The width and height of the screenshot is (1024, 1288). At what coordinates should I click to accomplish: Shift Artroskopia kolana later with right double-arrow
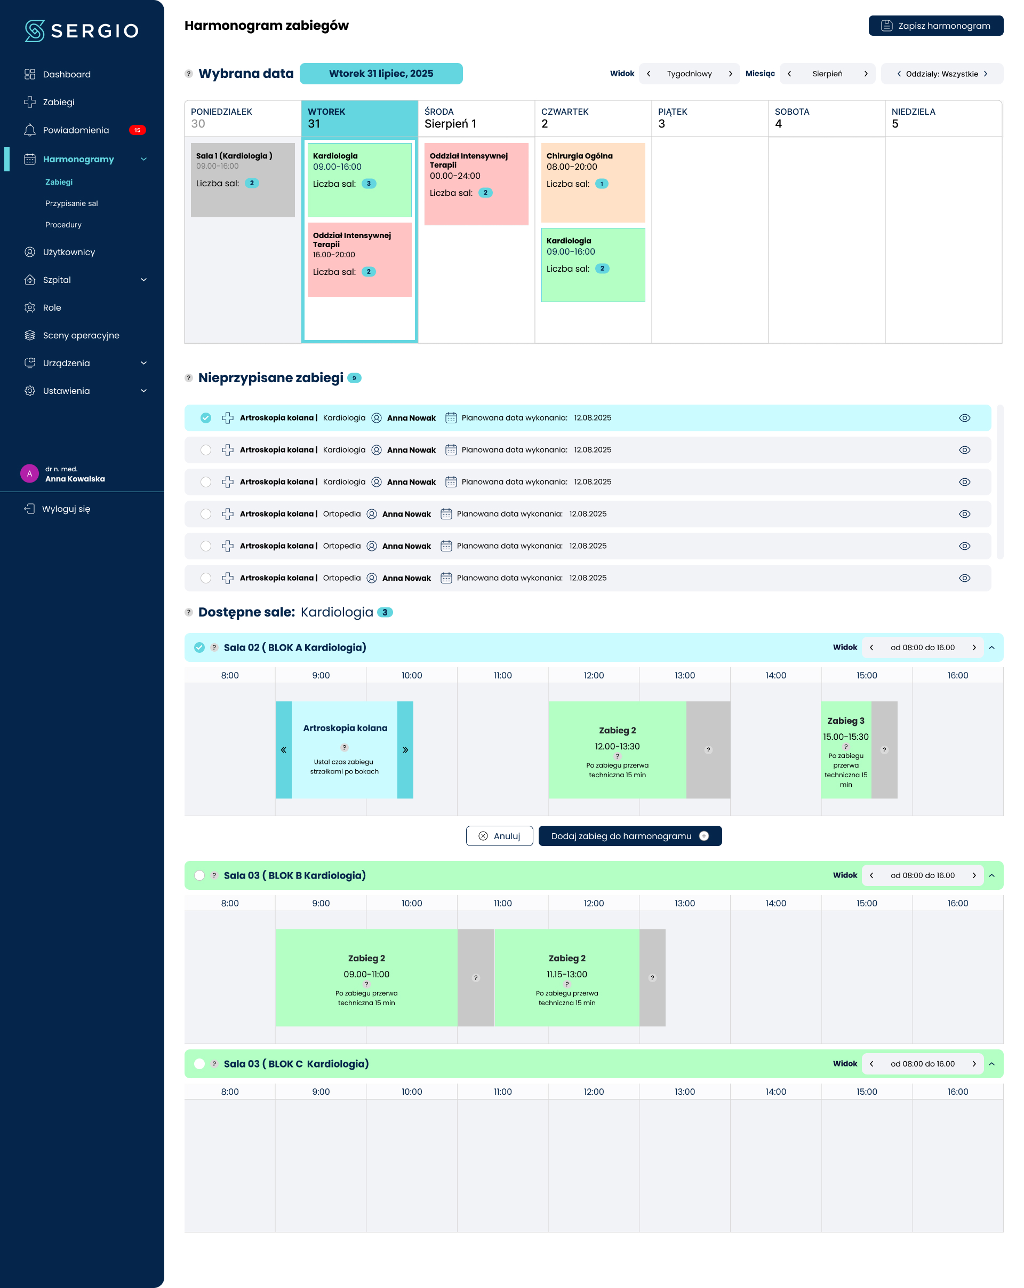click(405, 750)
